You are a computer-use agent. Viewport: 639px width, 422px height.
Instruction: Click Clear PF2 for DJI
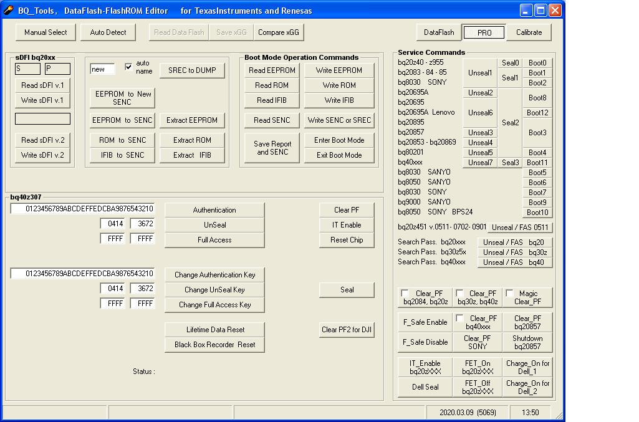[x=347, y=330]
